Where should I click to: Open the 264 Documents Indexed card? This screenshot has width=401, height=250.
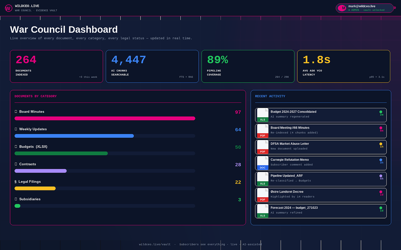pyautogui.click(x=56, y=66)
